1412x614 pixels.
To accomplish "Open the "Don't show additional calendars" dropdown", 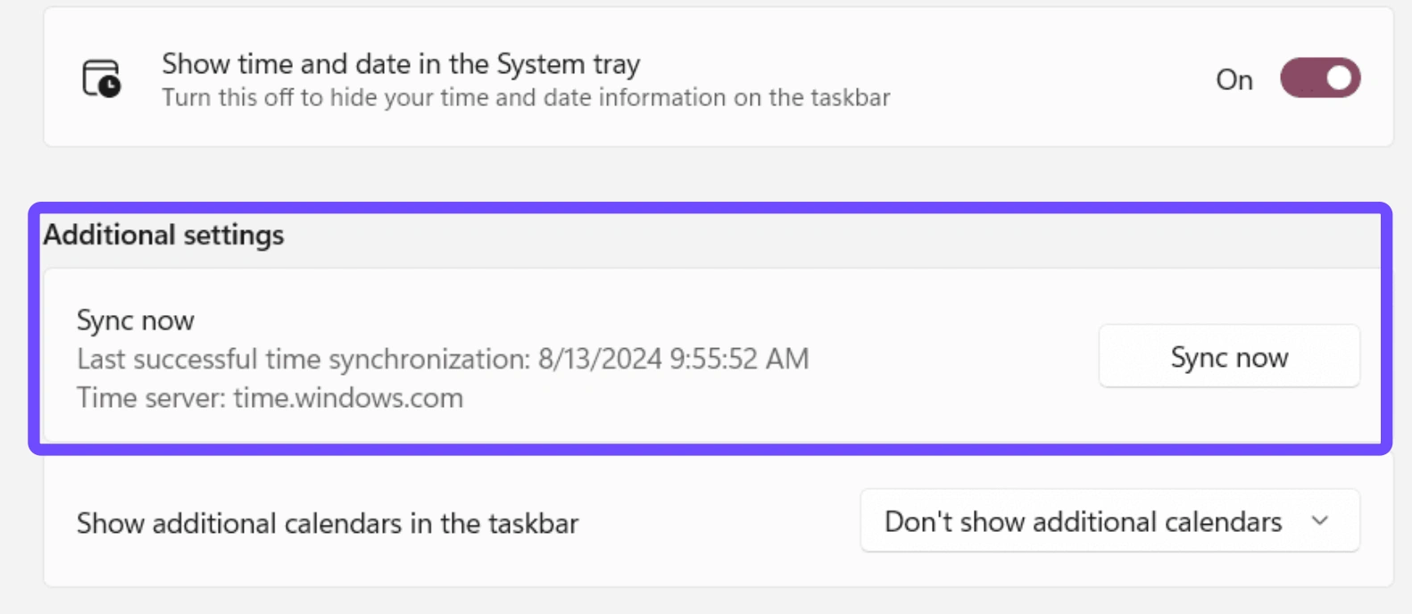I will pyautogui.click(x=1109, y=521).
